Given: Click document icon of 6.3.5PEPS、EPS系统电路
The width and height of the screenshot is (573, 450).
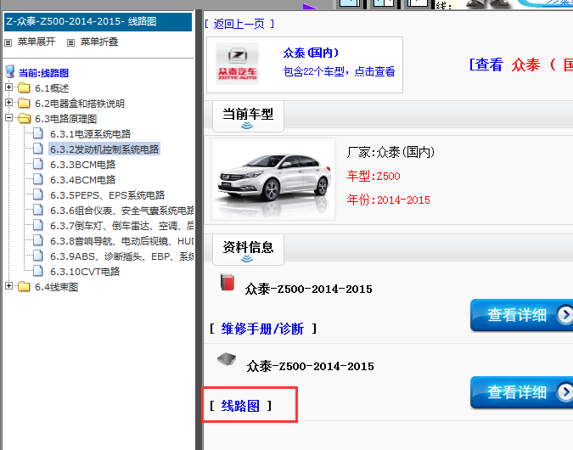Looking at the screenshot, I should 37,194.
